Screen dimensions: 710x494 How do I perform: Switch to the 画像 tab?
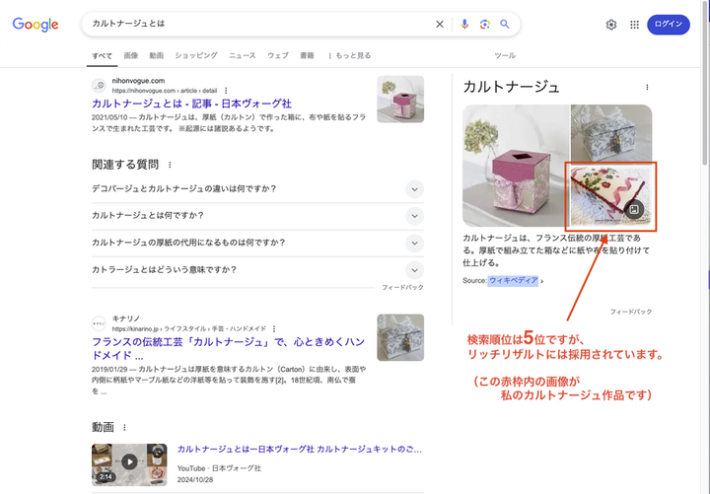[x=131, y=55]
